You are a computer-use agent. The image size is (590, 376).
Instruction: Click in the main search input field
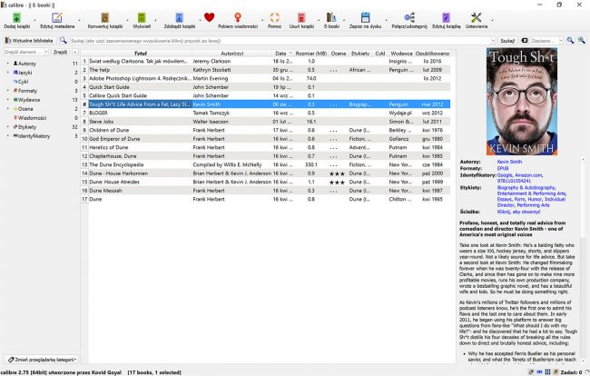click(280, 41)
